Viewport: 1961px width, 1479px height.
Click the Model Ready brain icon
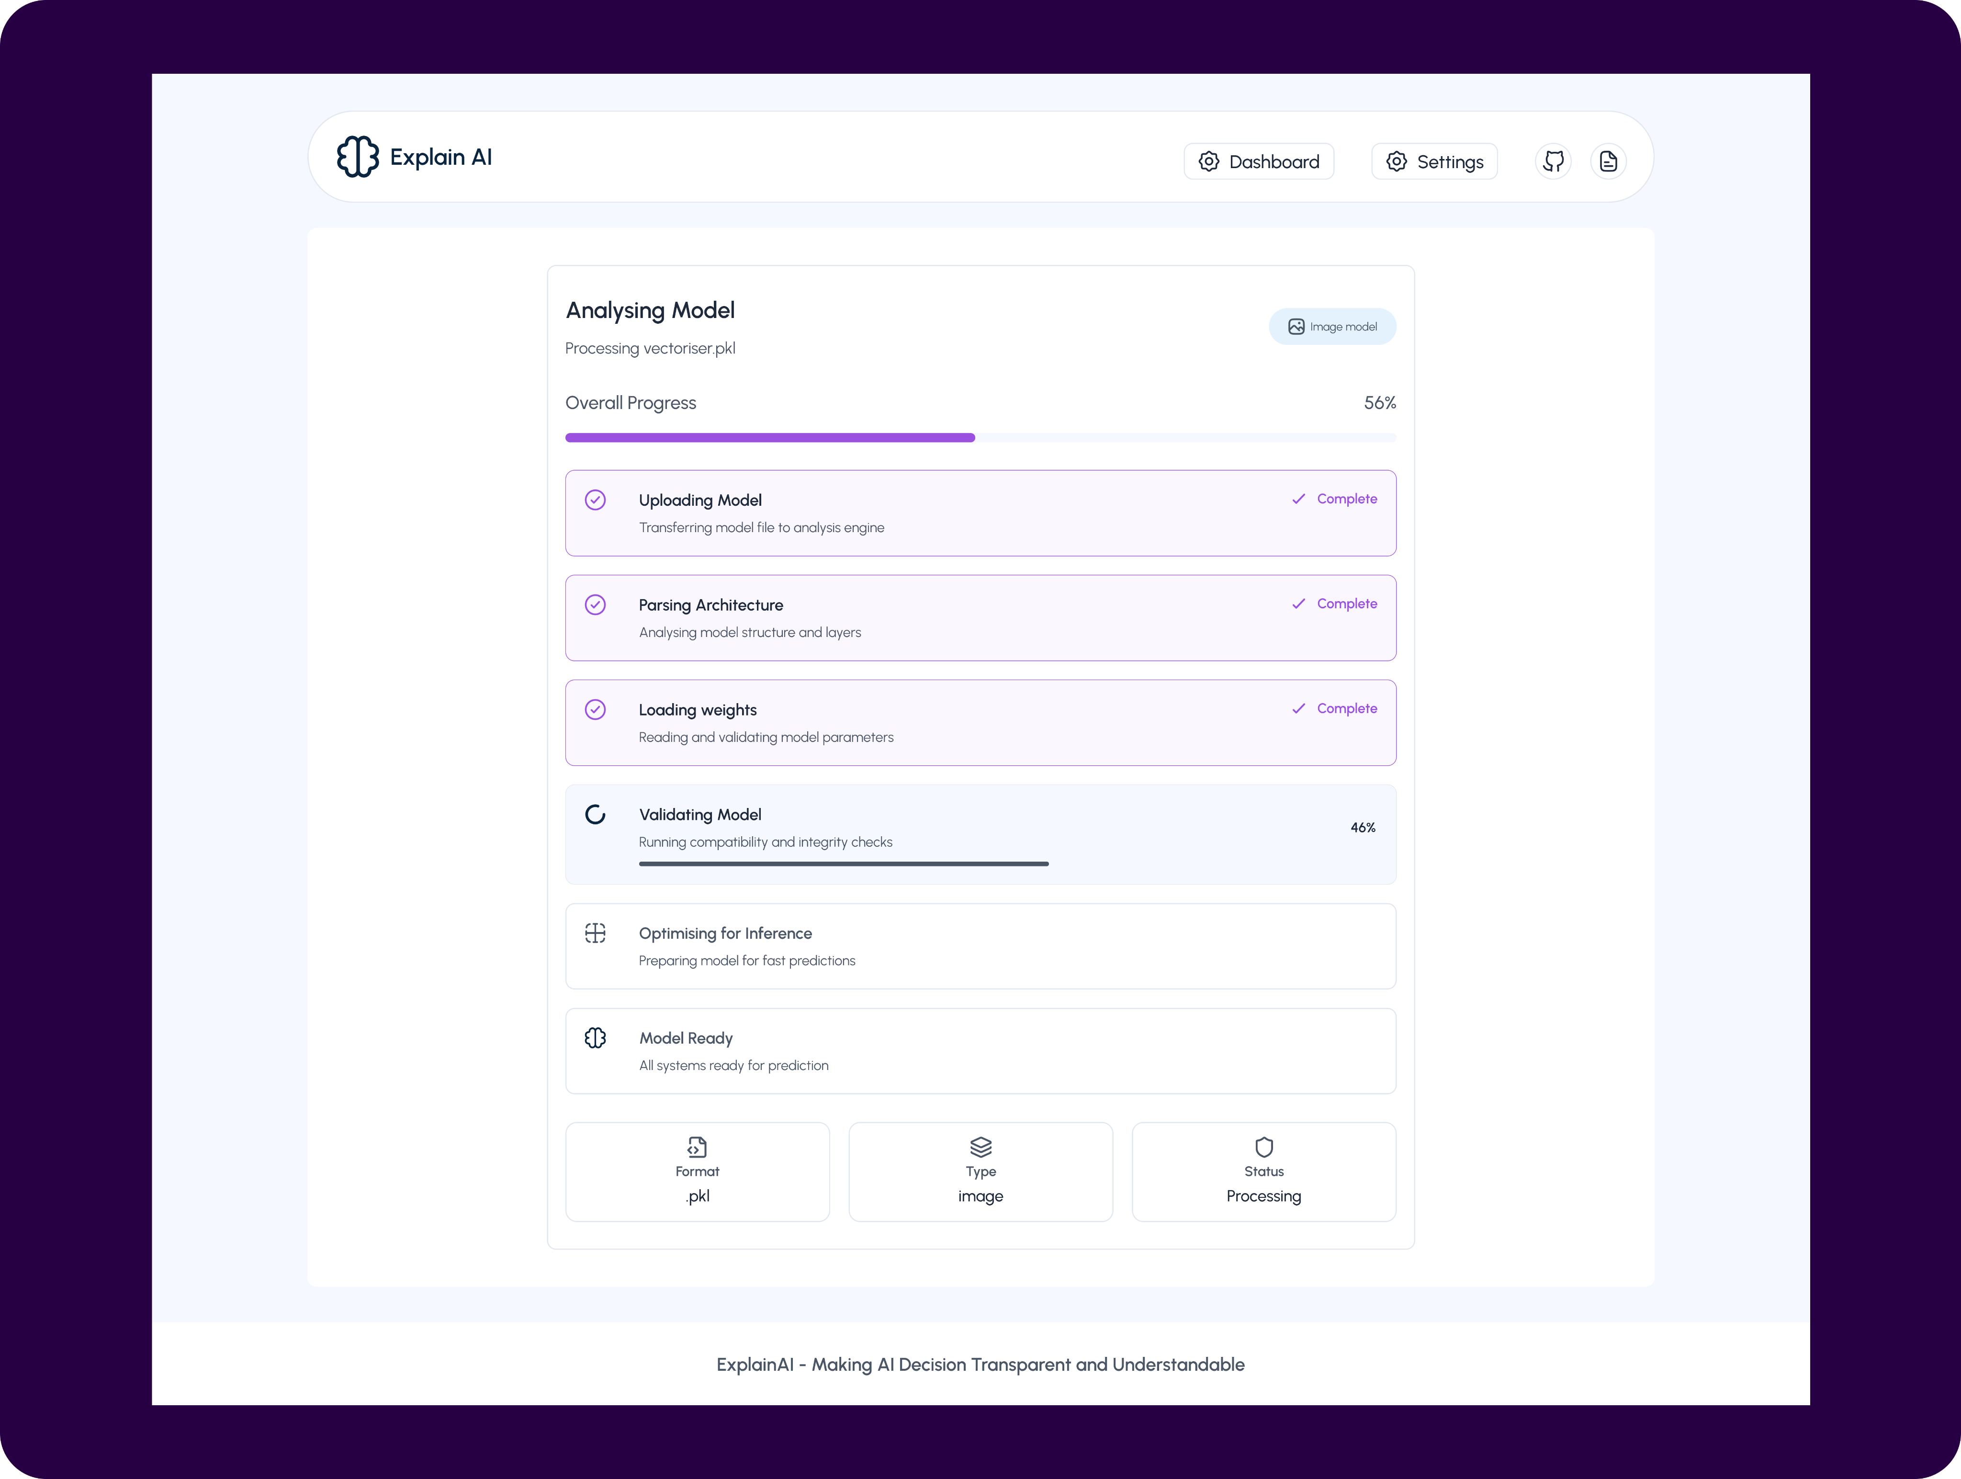click(x=596, y=1037)
